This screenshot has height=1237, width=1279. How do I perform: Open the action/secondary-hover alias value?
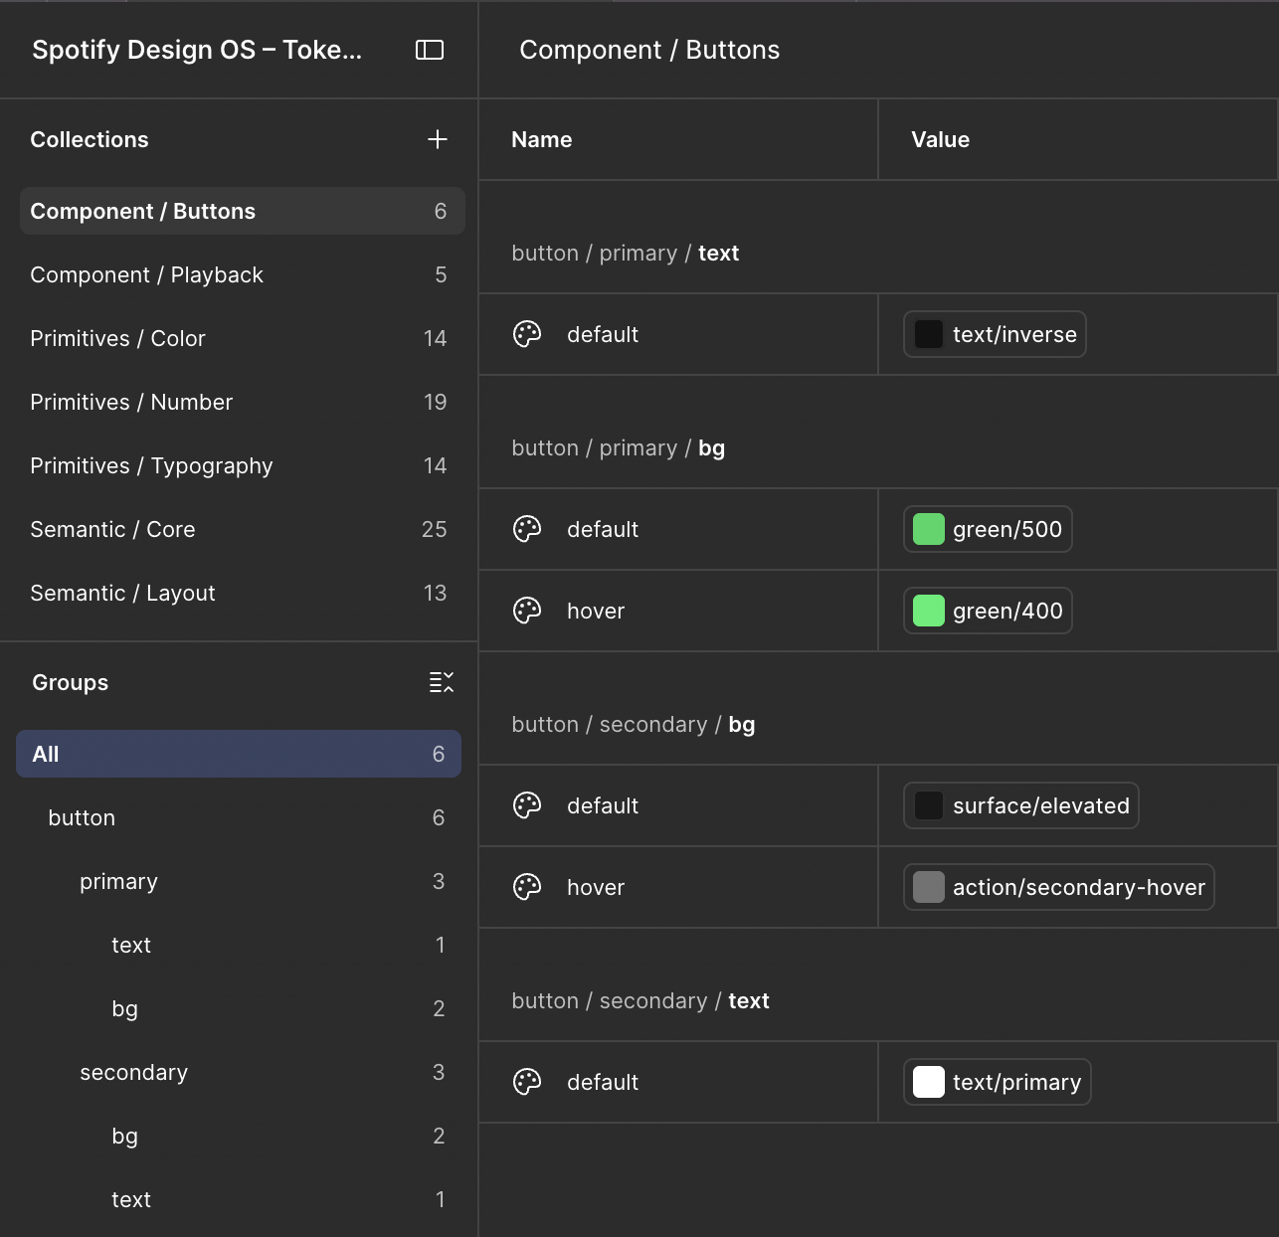tap(1059, 887)
